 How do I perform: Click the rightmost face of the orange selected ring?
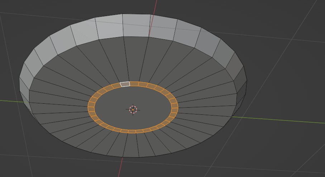[x=175, y=106]
